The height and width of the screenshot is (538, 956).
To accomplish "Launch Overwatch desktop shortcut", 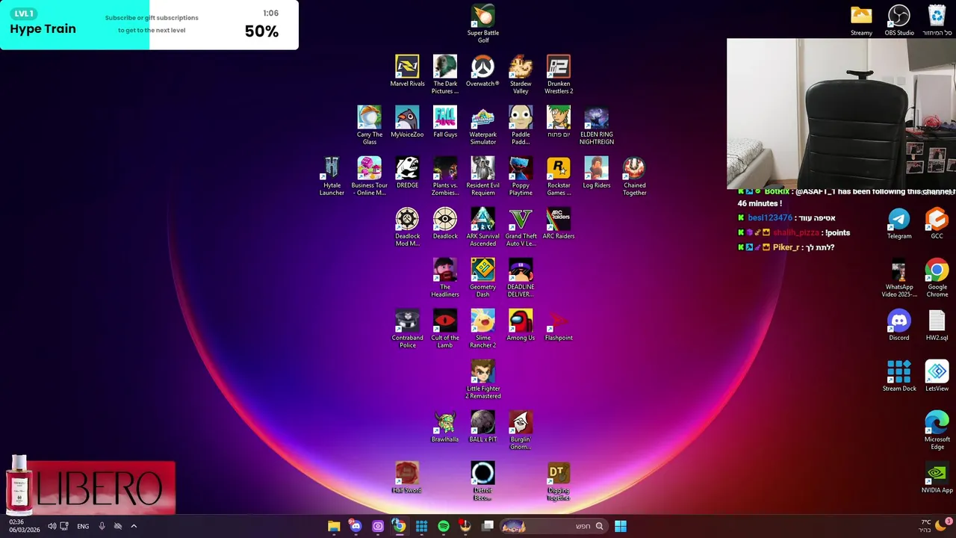I will pyautogui.click(x=482, y=71).
